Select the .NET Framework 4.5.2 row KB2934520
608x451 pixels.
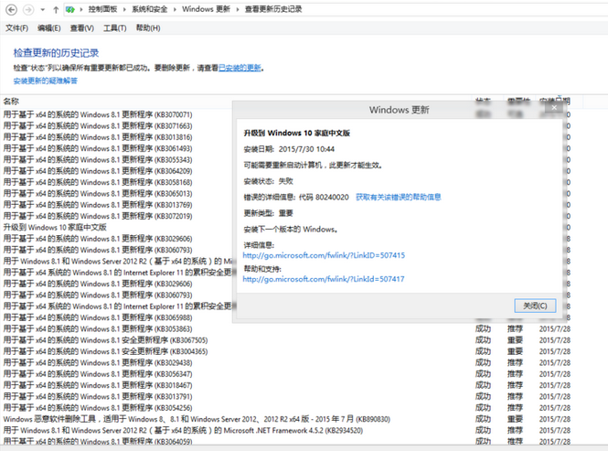[x=286, y=430]
